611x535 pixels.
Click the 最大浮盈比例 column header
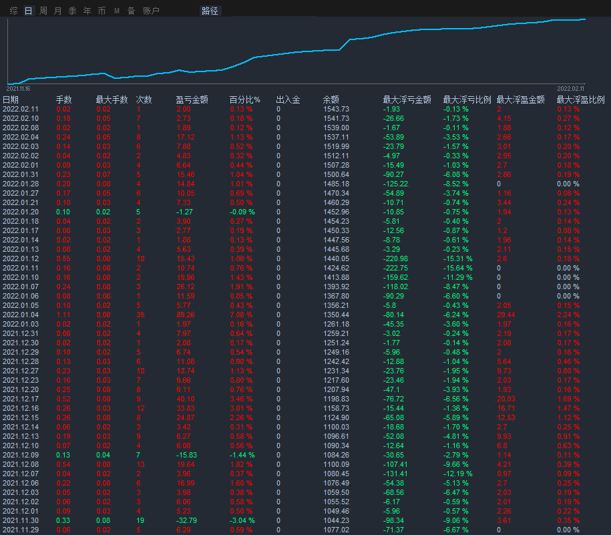pos(580,100)
